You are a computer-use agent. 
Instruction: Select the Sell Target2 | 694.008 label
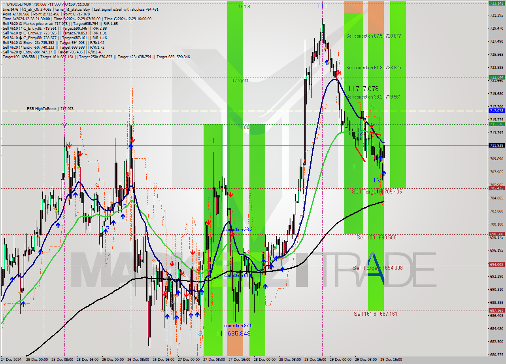[x=378, y=268]
